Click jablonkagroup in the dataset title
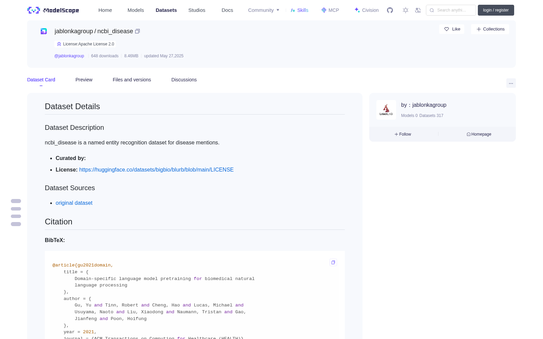This screenshot has width=543, height=339. [74, 31]
